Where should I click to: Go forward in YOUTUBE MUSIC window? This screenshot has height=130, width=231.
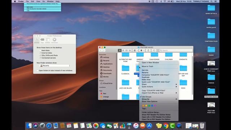point(104,51)
